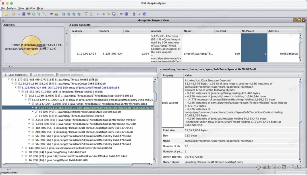Open the File menu
307x175 pixels.
(3, 8)
